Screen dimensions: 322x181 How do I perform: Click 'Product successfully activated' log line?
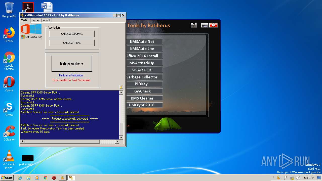pos(70,119)
